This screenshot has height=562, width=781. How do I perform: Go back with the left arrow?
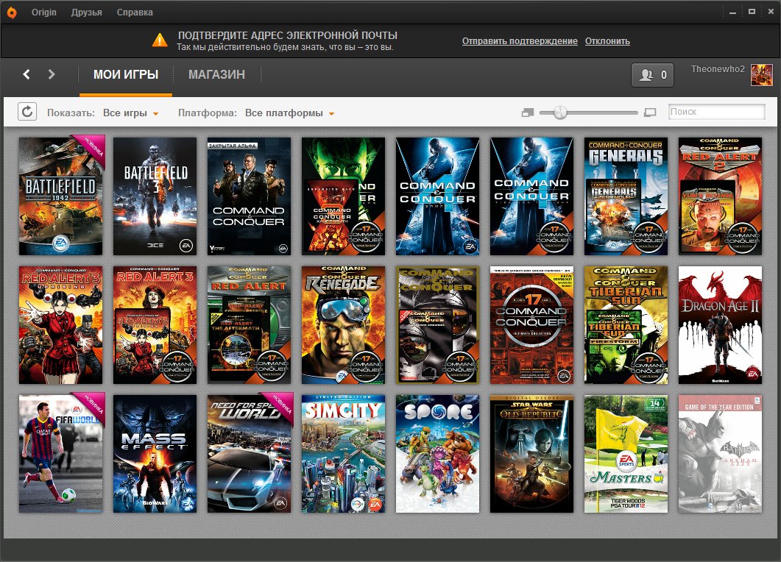pyautogui.click(x=26, y=74)
